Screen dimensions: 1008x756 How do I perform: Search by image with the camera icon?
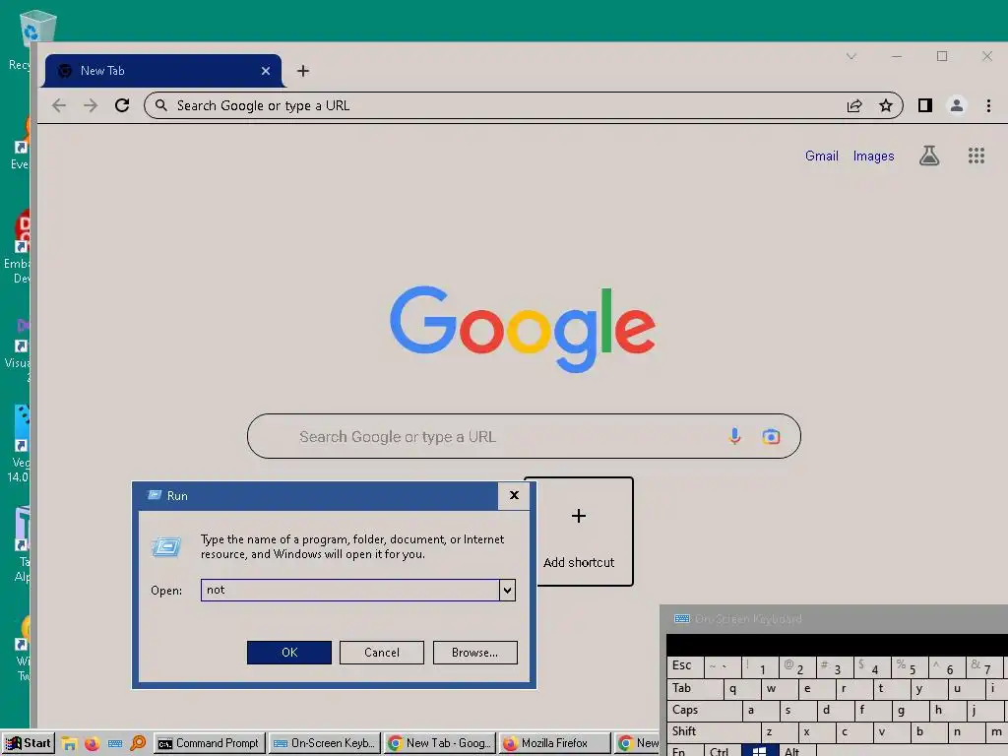pos(771,437)
